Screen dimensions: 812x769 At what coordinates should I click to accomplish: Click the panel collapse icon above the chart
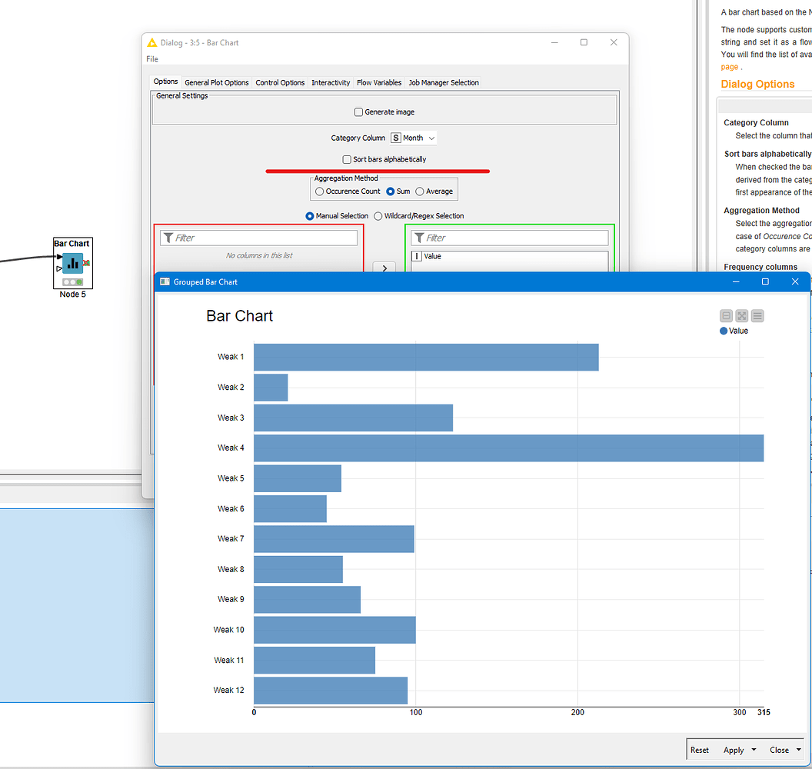tap(726, 315)
